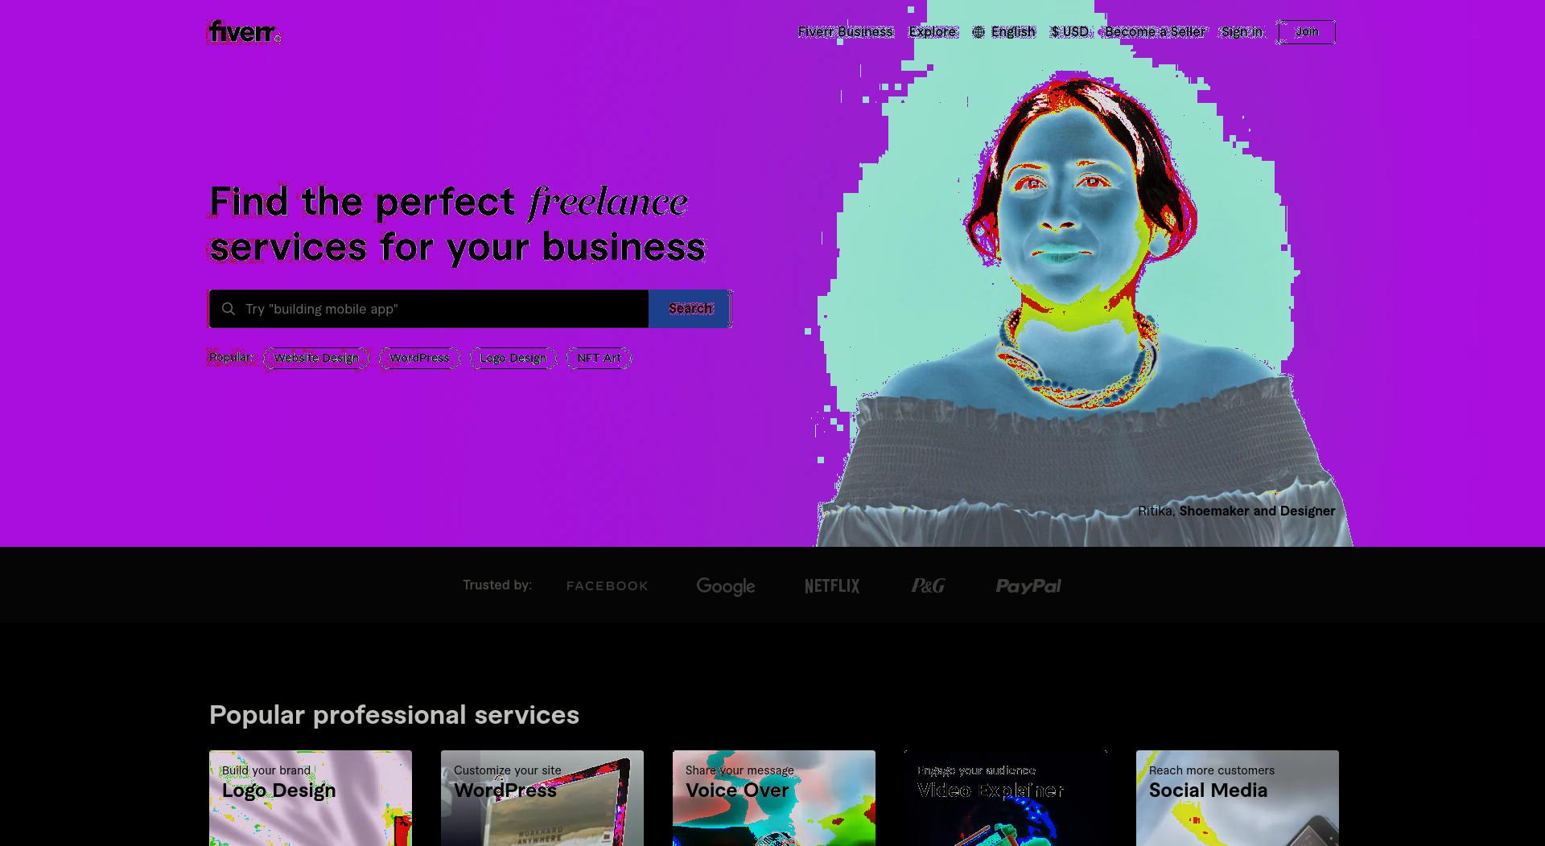Click the PayPal logo
Screen dimensions: 1545x846
pyautogui.click(x=1028, y=586)
